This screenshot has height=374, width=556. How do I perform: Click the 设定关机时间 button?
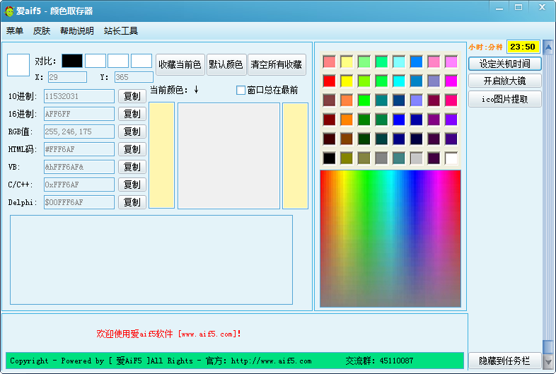504,64
